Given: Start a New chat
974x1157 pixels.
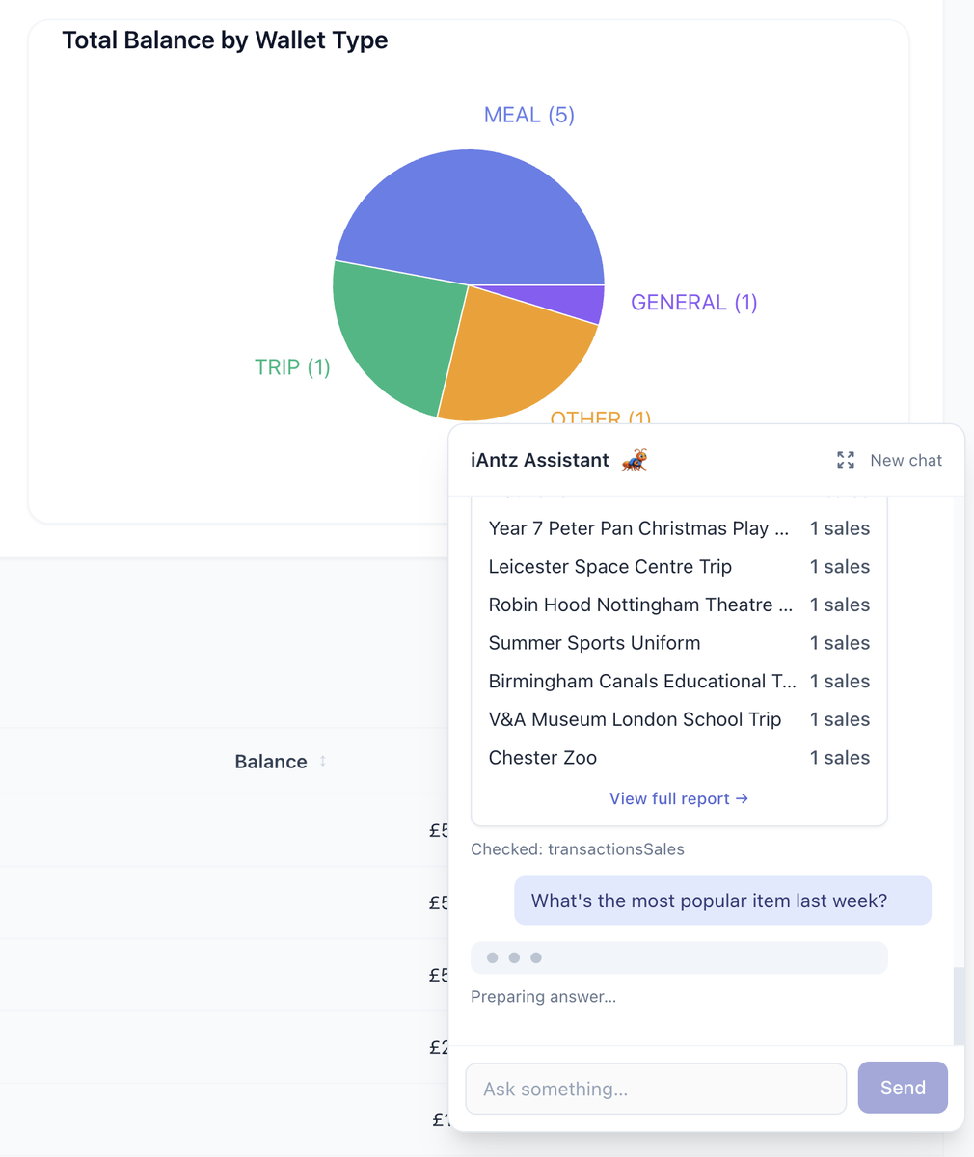Looking at the screenshot, I should coord(906,460).
